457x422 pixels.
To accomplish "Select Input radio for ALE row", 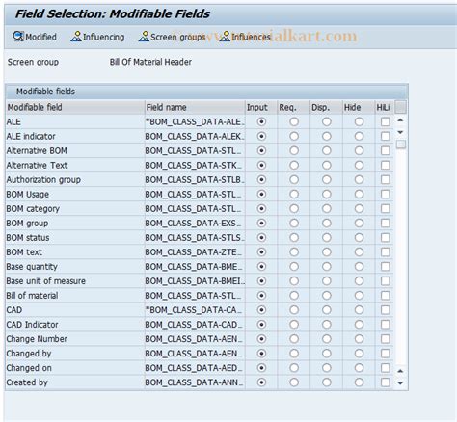I will pos(261,121).
